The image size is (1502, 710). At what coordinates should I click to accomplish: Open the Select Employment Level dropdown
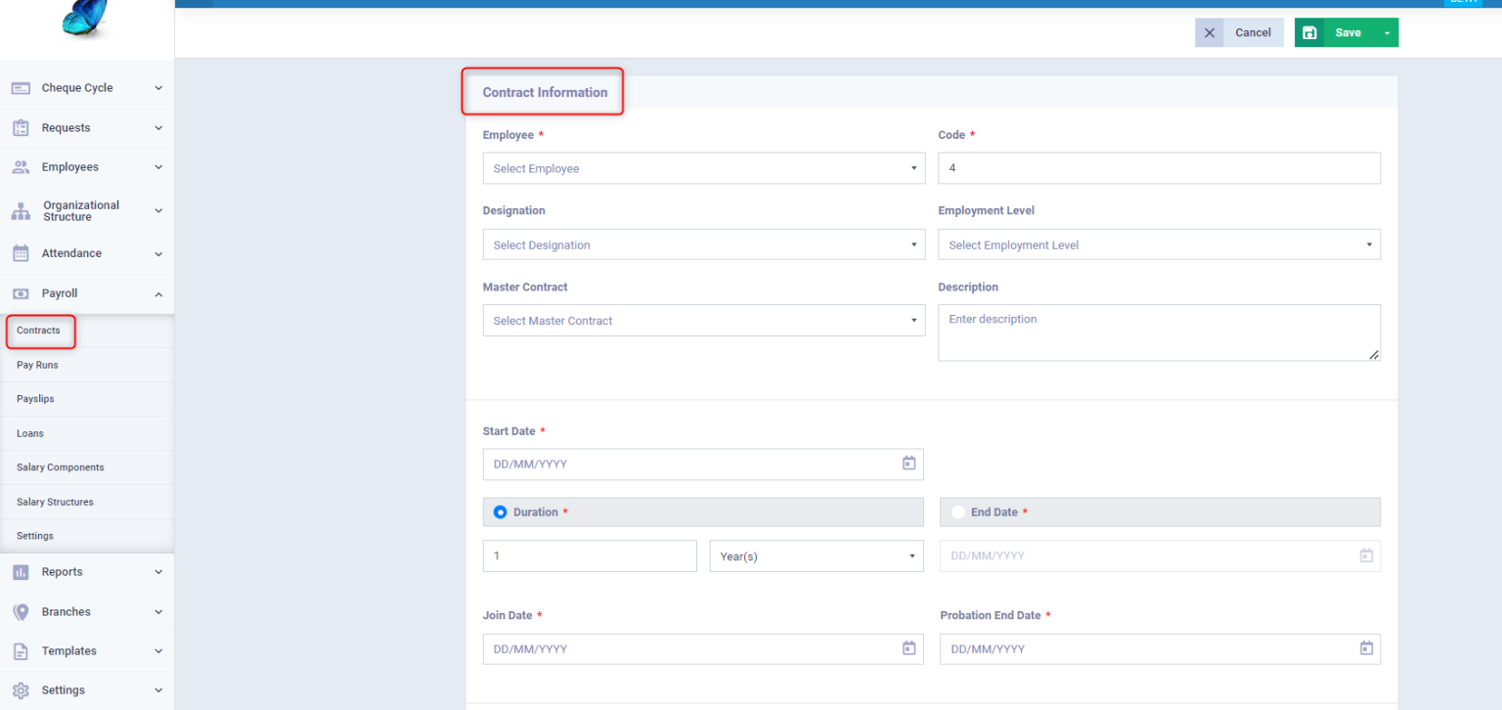pos(1159,244)
